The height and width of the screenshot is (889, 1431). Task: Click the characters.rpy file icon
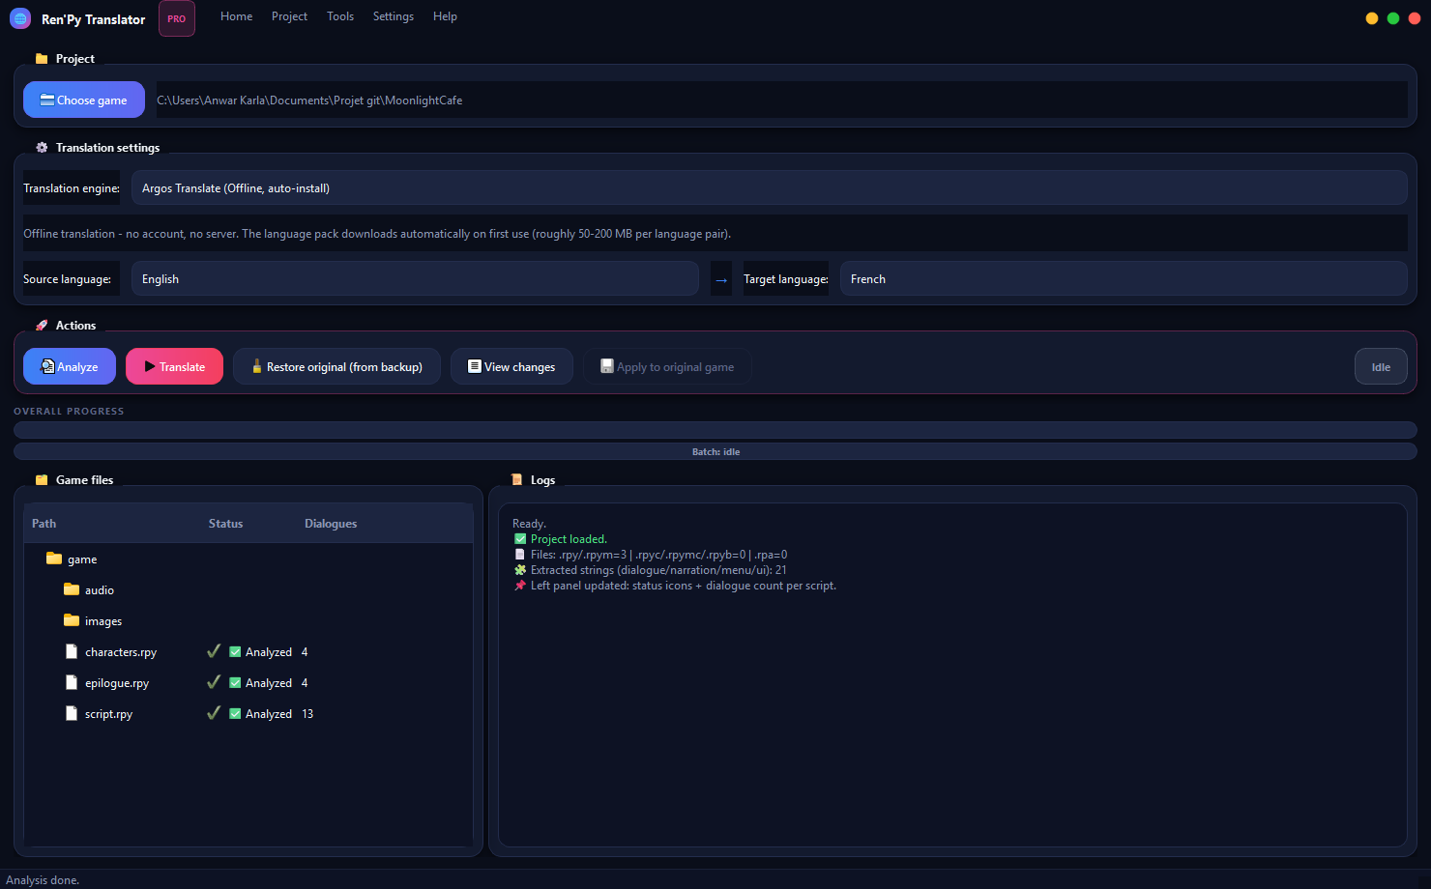click(72, 651)
